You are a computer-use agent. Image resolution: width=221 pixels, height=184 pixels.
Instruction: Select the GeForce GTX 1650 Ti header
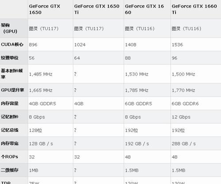click(x=97, y=9)
